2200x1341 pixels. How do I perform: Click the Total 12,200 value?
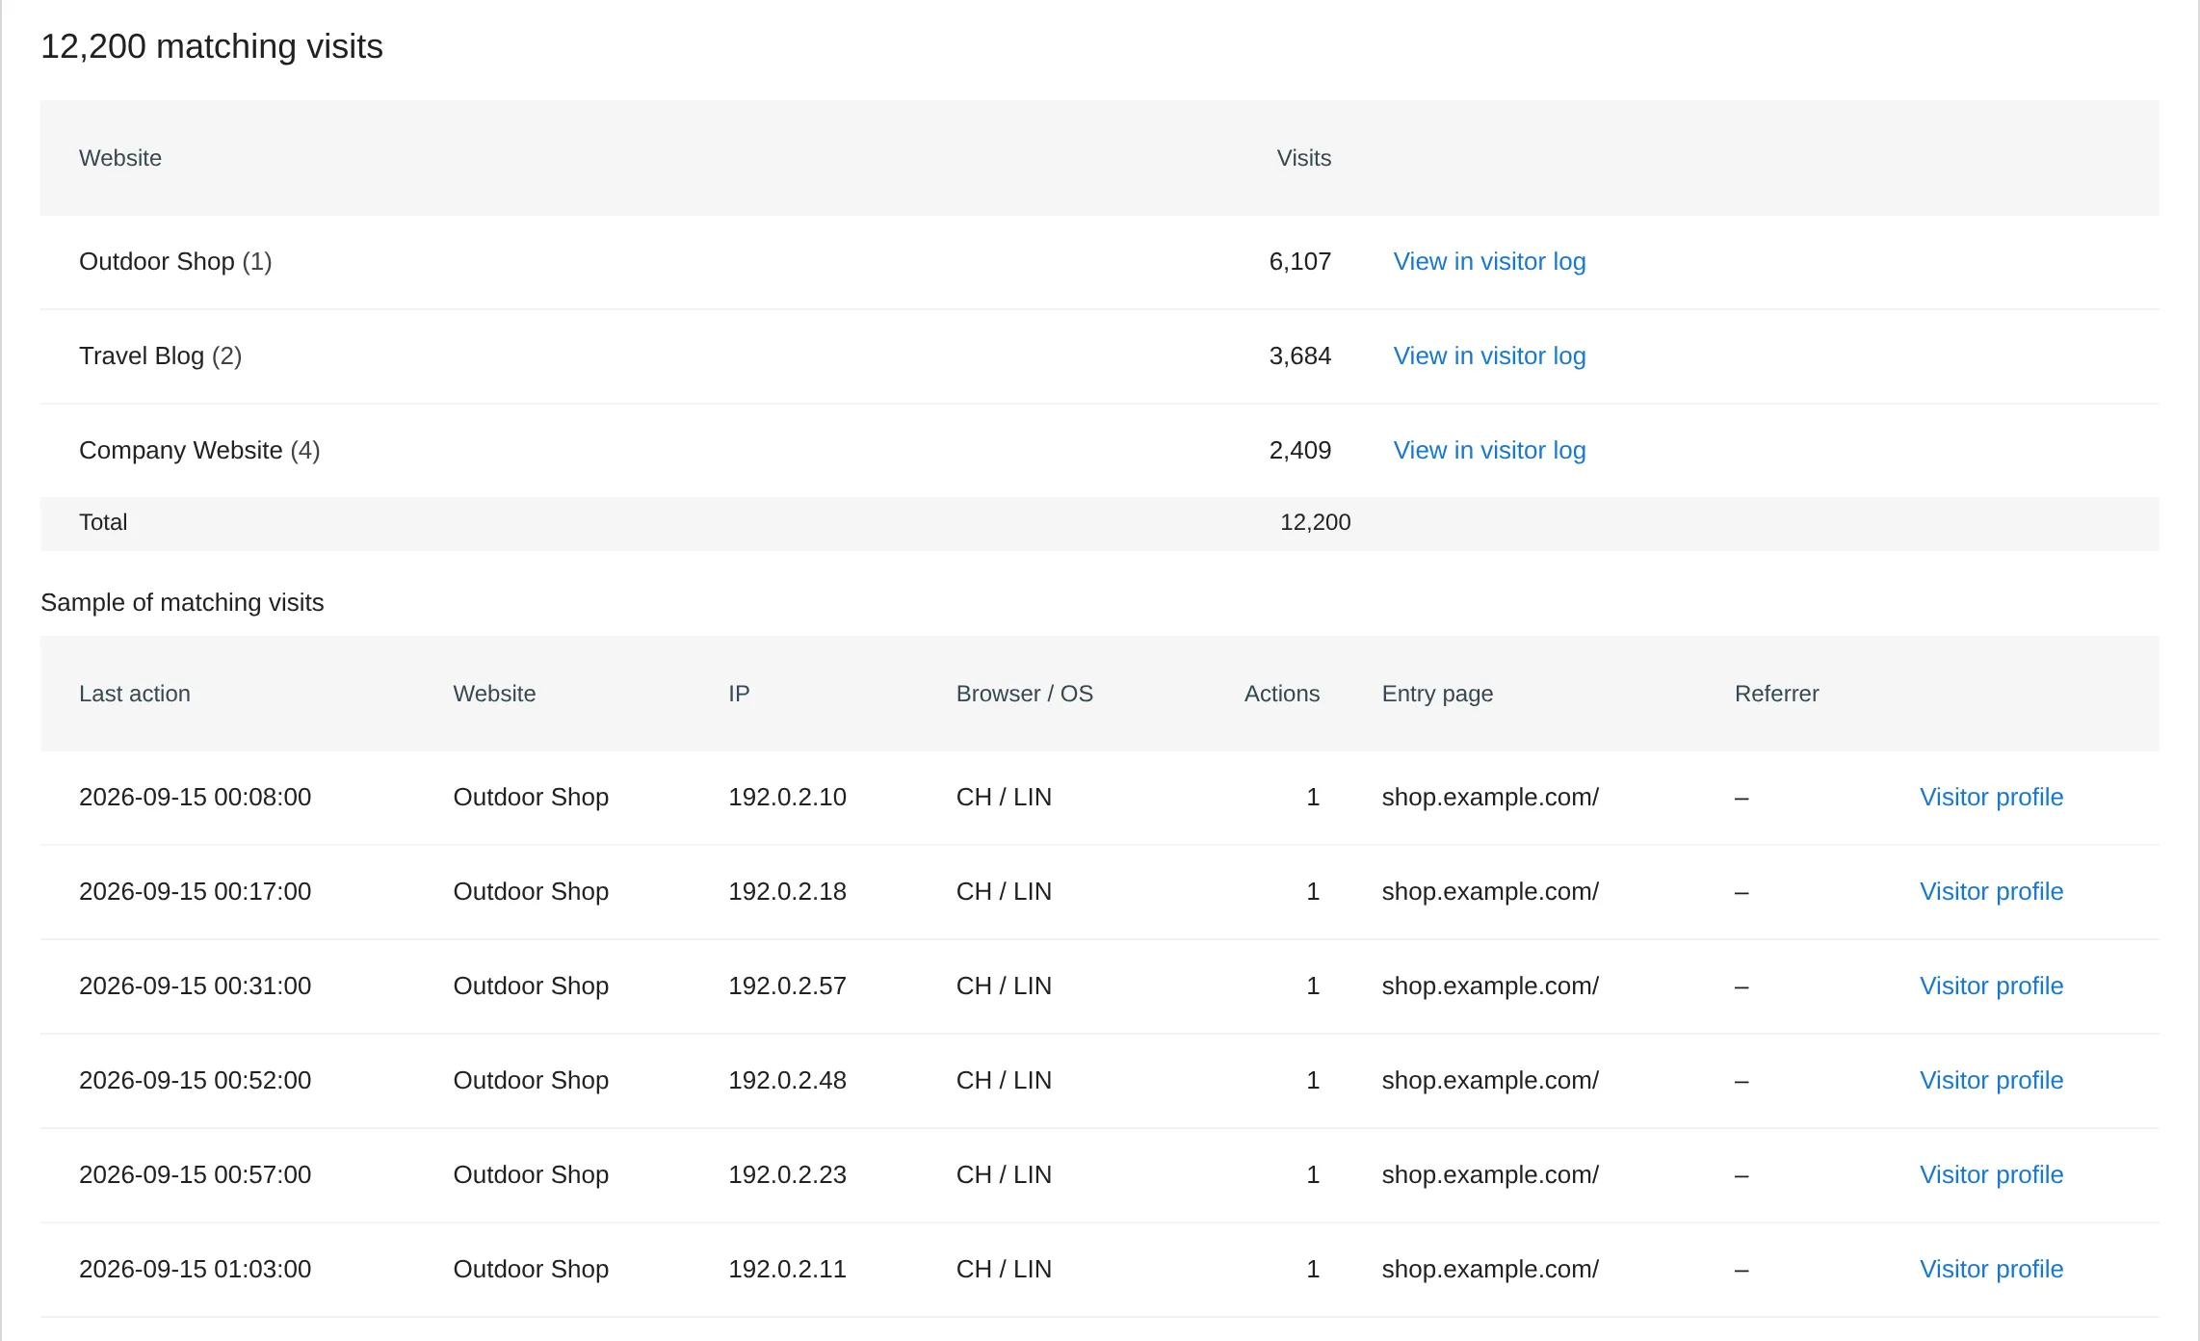click(x=1315, y=522)
